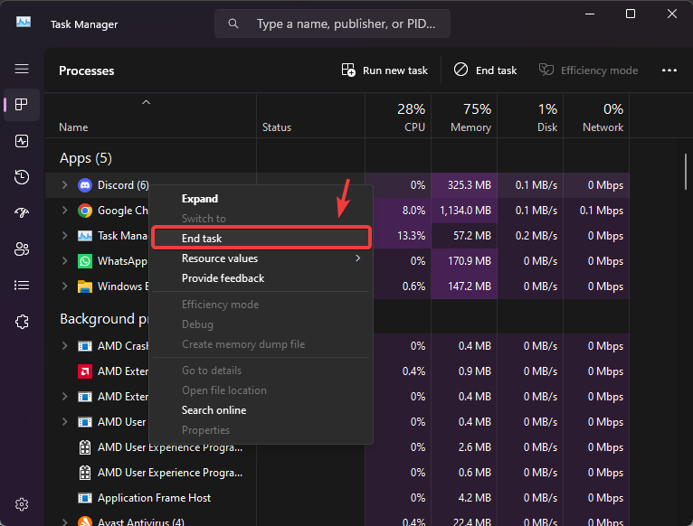Click End task in the top toolbar
The width and height of the screenshot is (693, 526).
[x=486, y=70]
